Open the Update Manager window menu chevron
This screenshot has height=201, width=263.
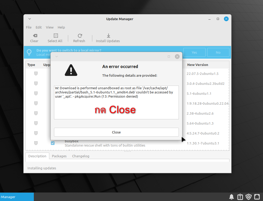click(30, 19)
